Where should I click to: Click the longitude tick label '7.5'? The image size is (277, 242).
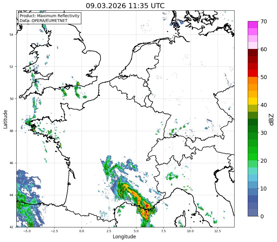click(x=163, y=231)
